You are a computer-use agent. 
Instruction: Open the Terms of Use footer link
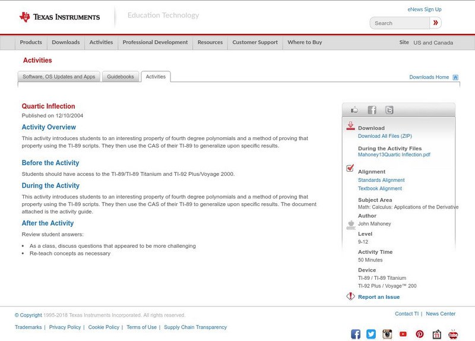coord(141,327)
